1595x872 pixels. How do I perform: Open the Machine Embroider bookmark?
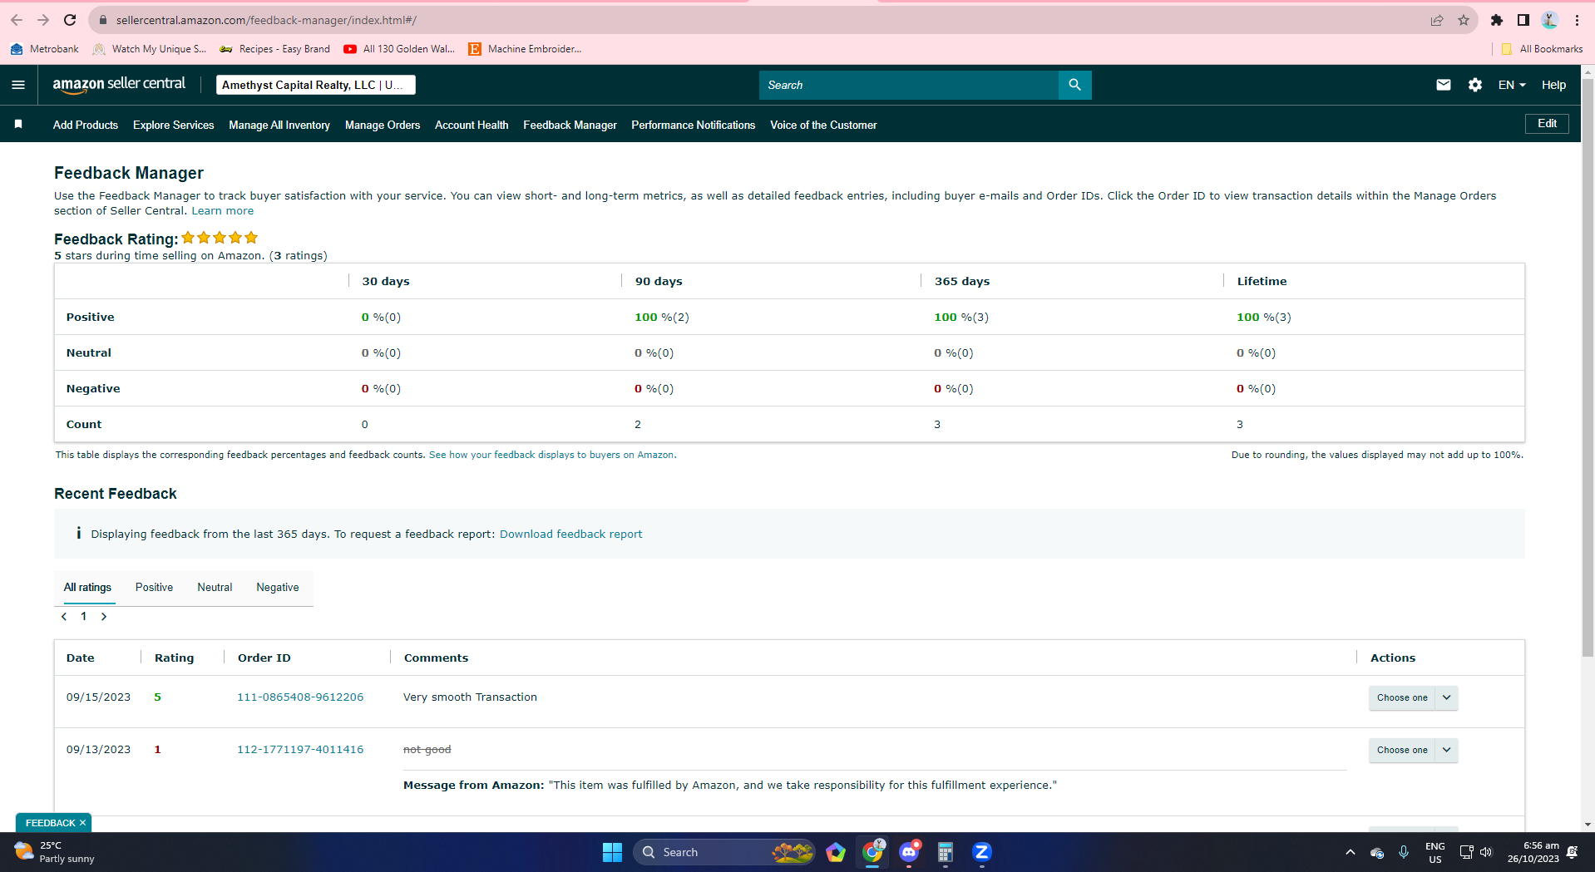[x=525, y=49]
